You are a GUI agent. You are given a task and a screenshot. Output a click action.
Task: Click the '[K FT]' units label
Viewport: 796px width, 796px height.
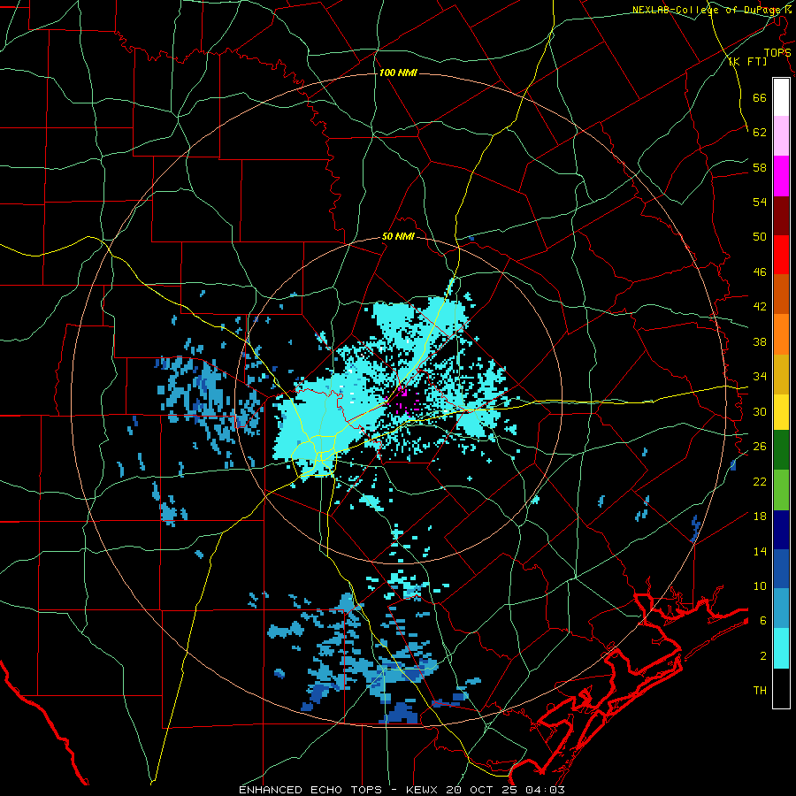747,61
